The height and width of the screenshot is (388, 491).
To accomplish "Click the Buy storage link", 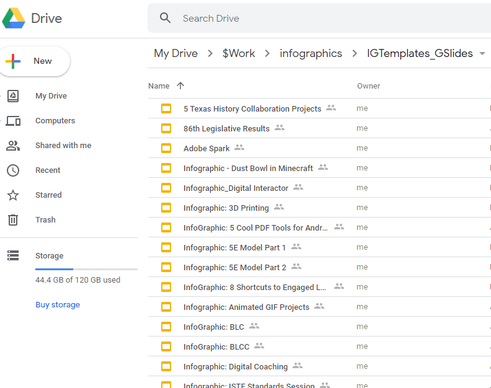I will click(x=58, y=305).
